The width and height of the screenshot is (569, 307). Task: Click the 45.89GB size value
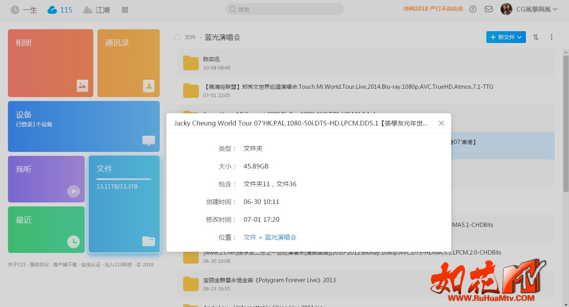coord(256,166)
